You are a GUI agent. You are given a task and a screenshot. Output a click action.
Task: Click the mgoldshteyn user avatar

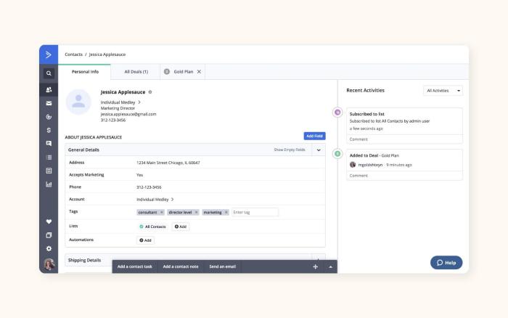tap(353, 165)
